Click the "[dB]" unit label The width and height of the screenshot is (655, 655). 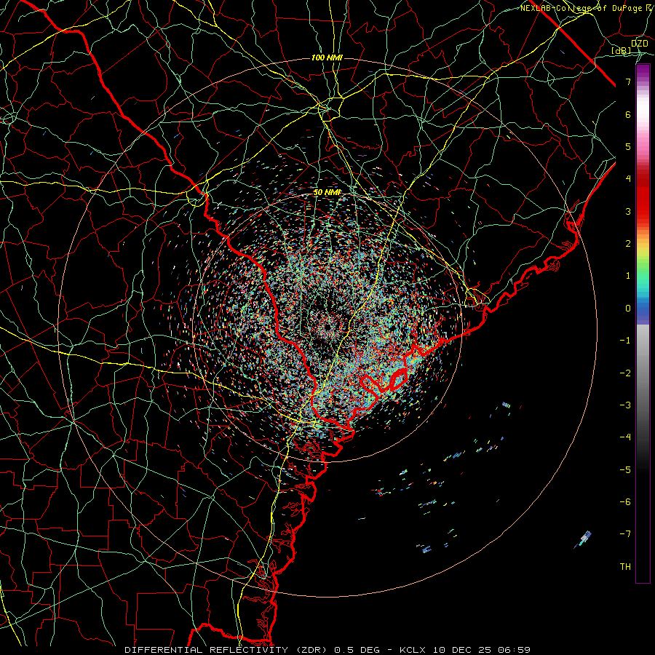tap(622, 51)
